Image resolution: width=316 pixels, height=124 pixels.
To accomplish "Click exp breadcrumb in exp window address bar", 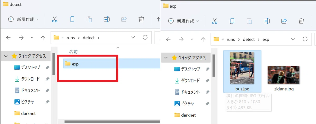I will (266, 39).
